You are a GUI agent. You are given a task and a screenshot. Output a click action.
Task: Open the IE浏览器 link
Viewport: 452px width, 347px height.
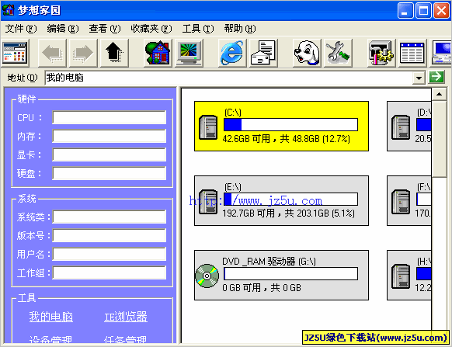point(126,317)
